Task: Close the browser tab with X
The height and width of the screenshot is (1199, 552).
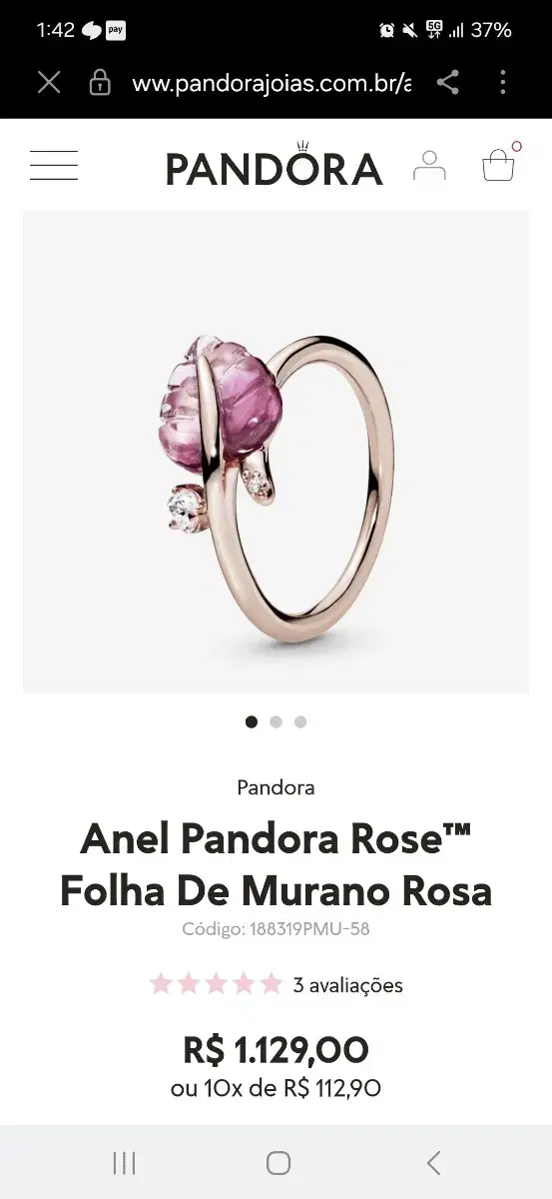Action: [49, 82]
